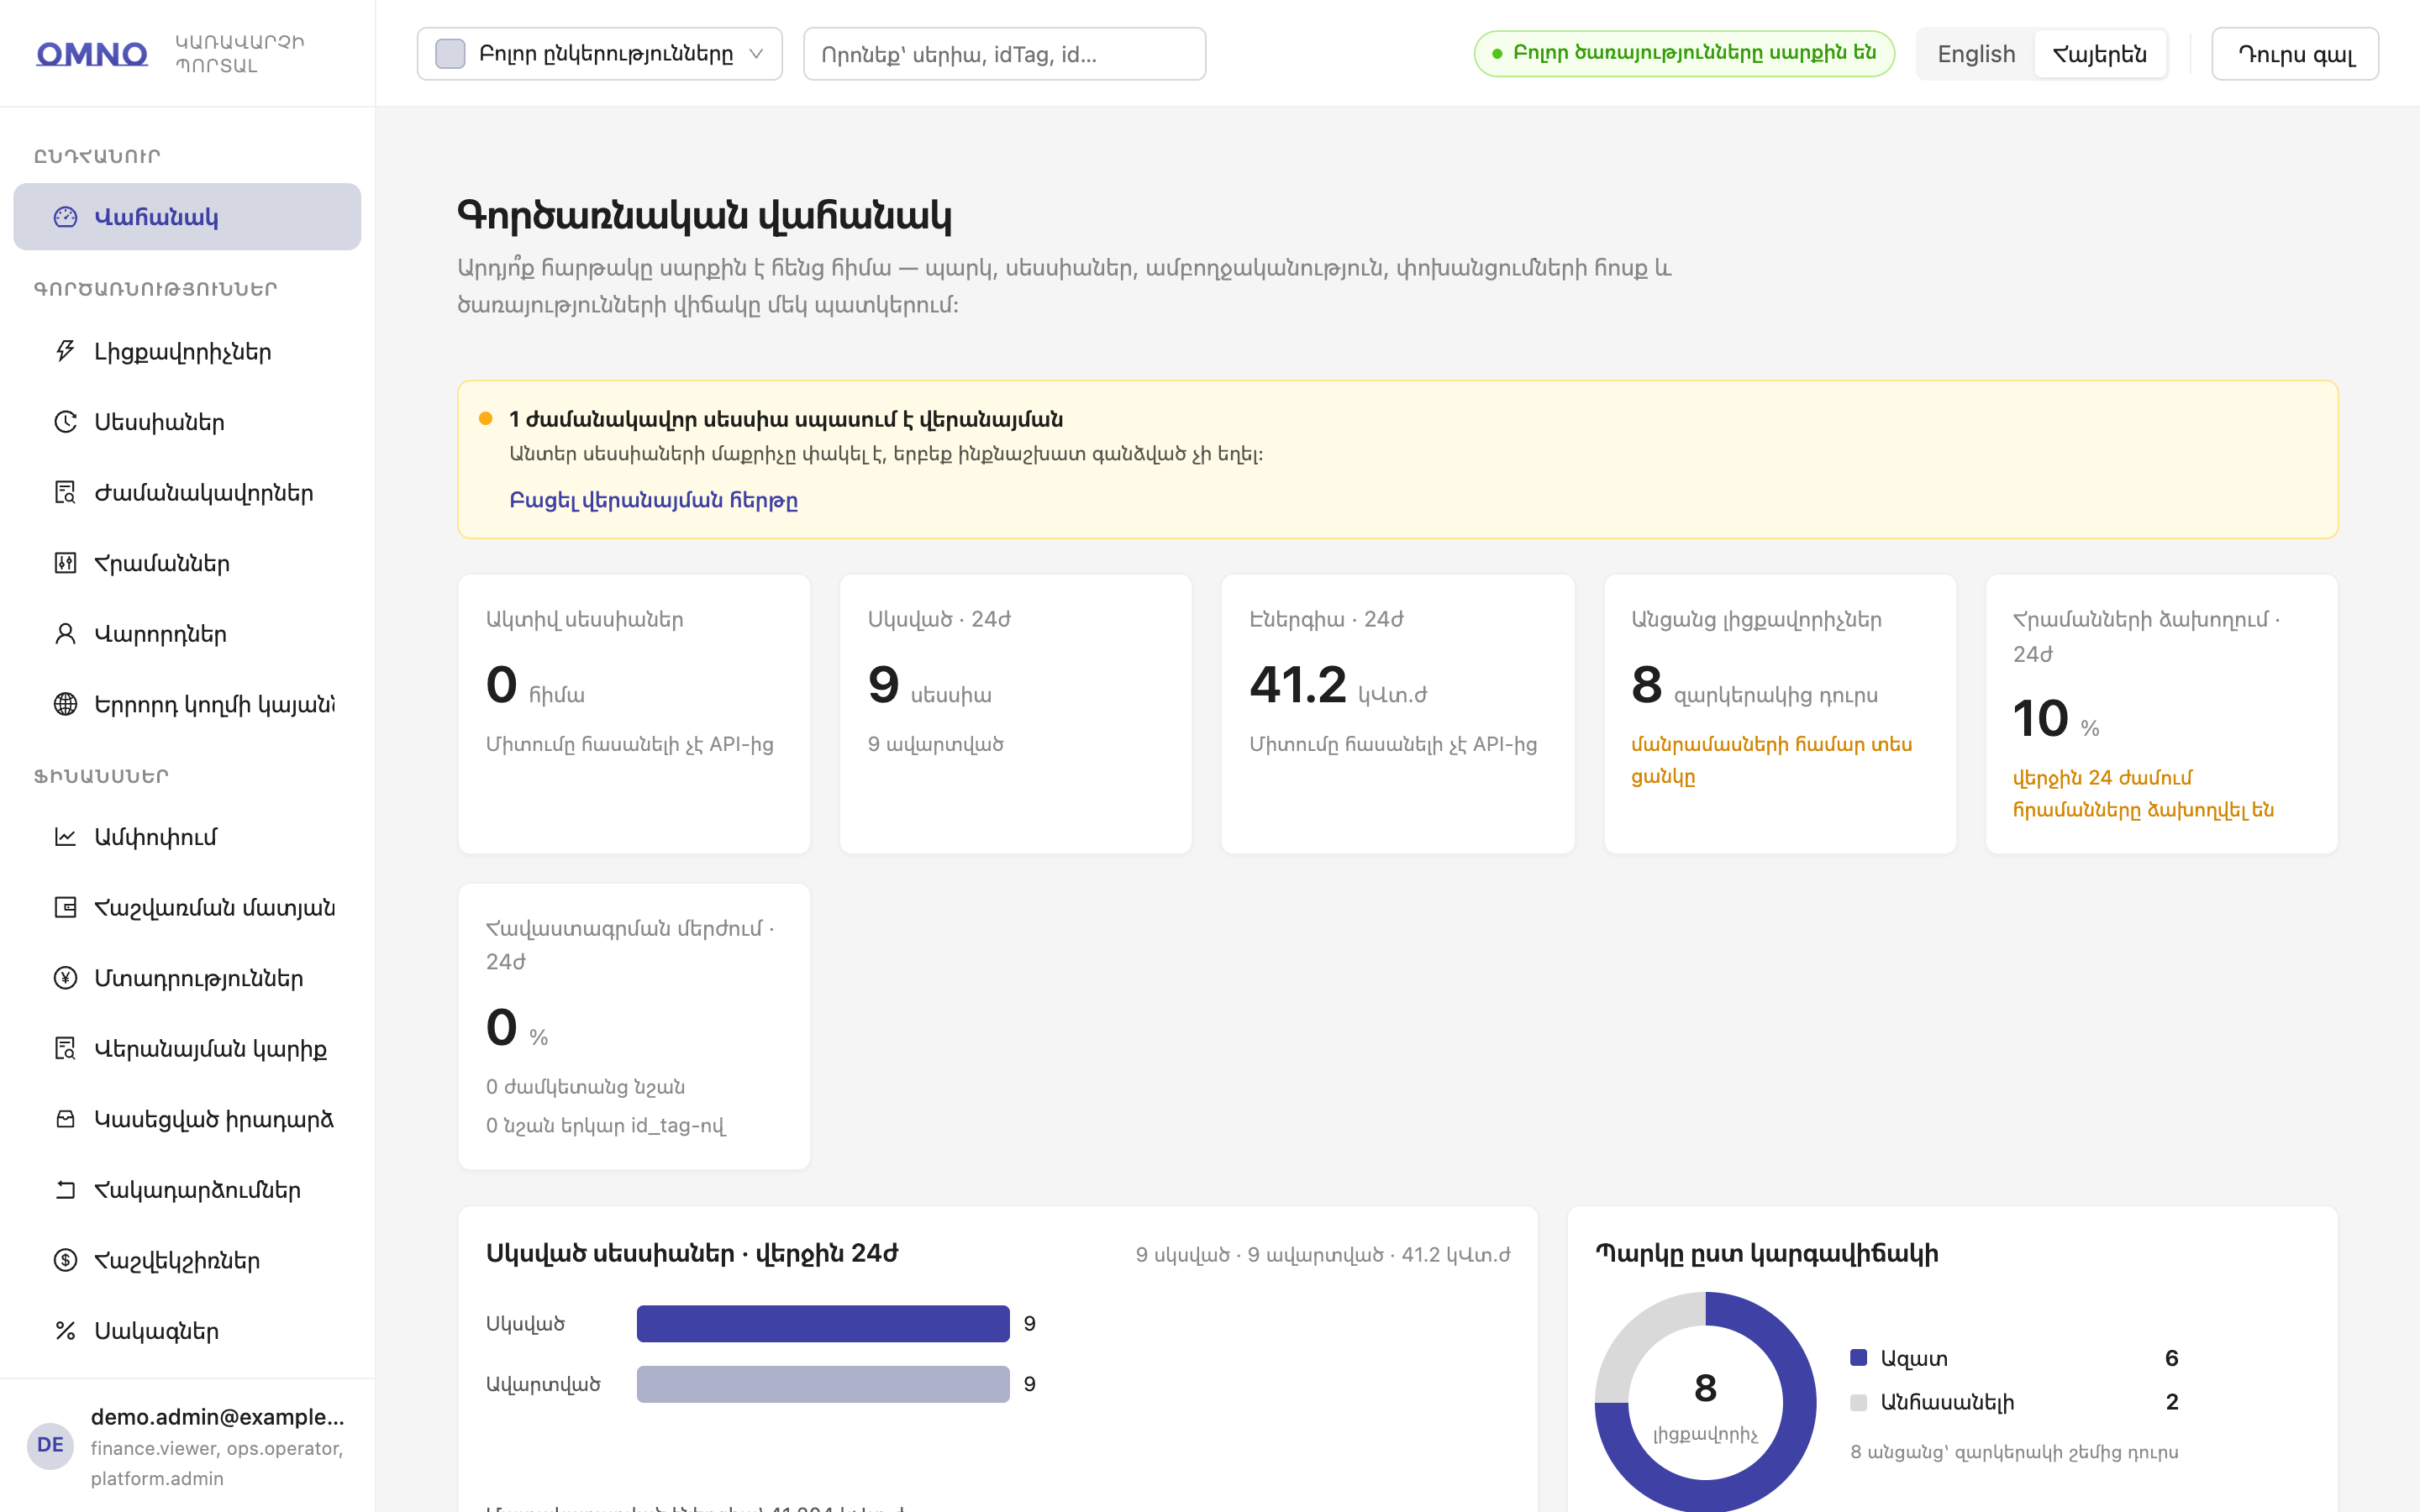The width and height of the screenshot is (2420, 1512).
Task: Click the Կասեցված հրադարձ inbox icon
Action: coord(65,1119)
